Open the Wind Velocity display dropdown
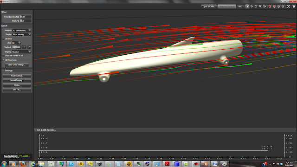297x167 pixels. tap(22, 34)
